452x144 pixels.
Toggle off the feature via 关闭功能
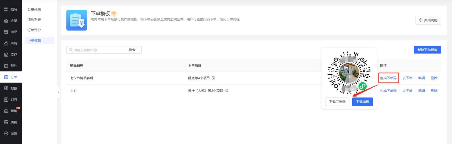point(428,20)
